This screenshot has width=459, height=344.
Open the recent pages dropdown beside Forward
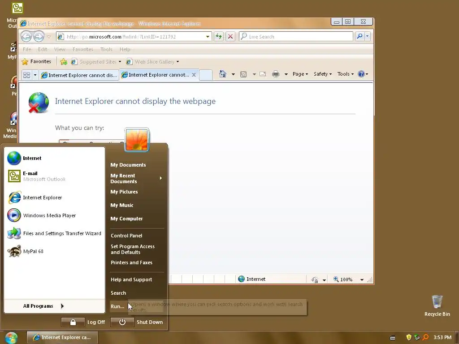click(x=48, y=37)
